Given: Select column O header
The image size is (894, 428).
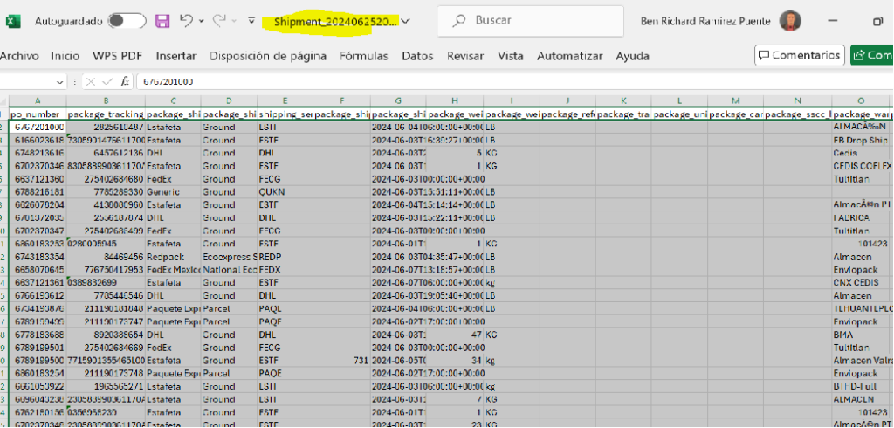Looking at the screenshot, I should [860, 100].
